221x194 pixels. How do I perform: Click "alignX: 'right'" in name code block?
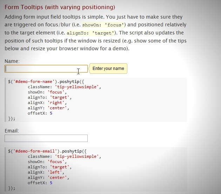[47, 103]
